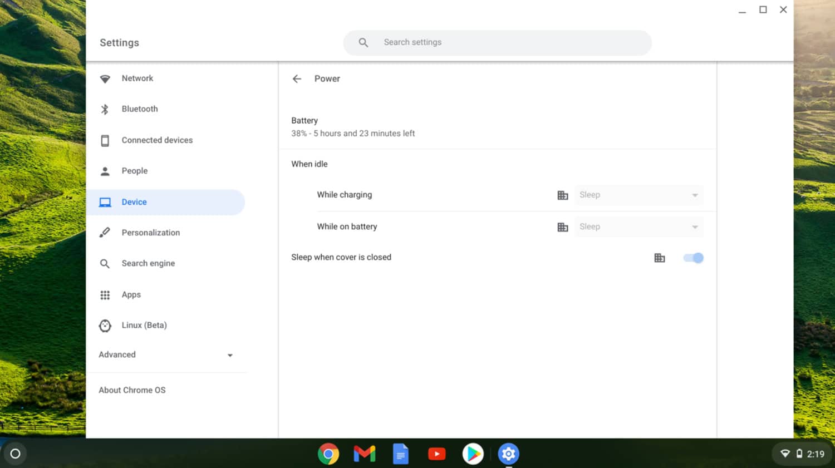Toggle Sleep when cover is closed switch
Viewport: 835px width, 468px height.
pos(694,258)
